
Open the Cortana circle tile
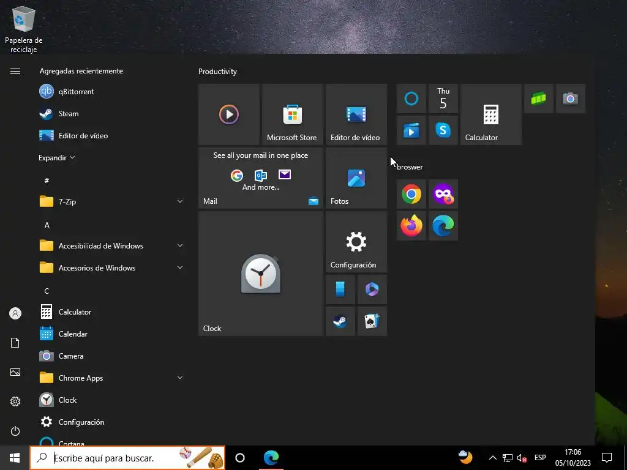tap(411, 99)
